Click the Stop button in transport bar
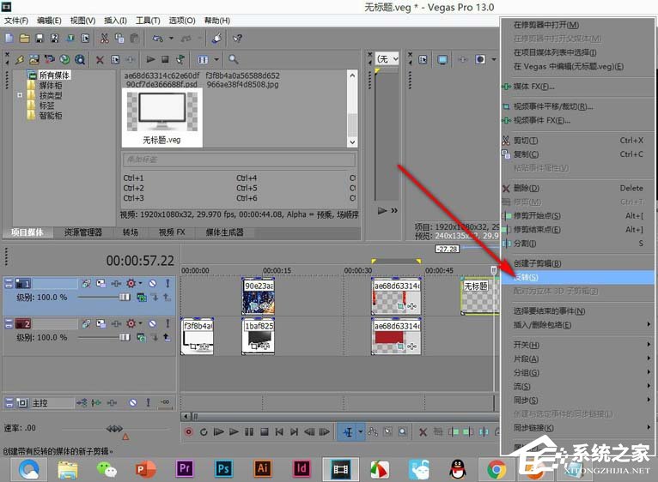Screen dimensions: 658x482 click(x=265, y=431)
